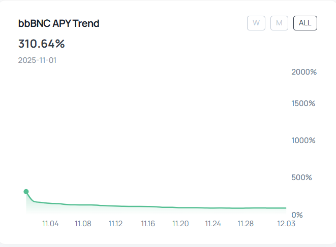Select the W weekly range button

pyautogui.click(x=256, y=23)
